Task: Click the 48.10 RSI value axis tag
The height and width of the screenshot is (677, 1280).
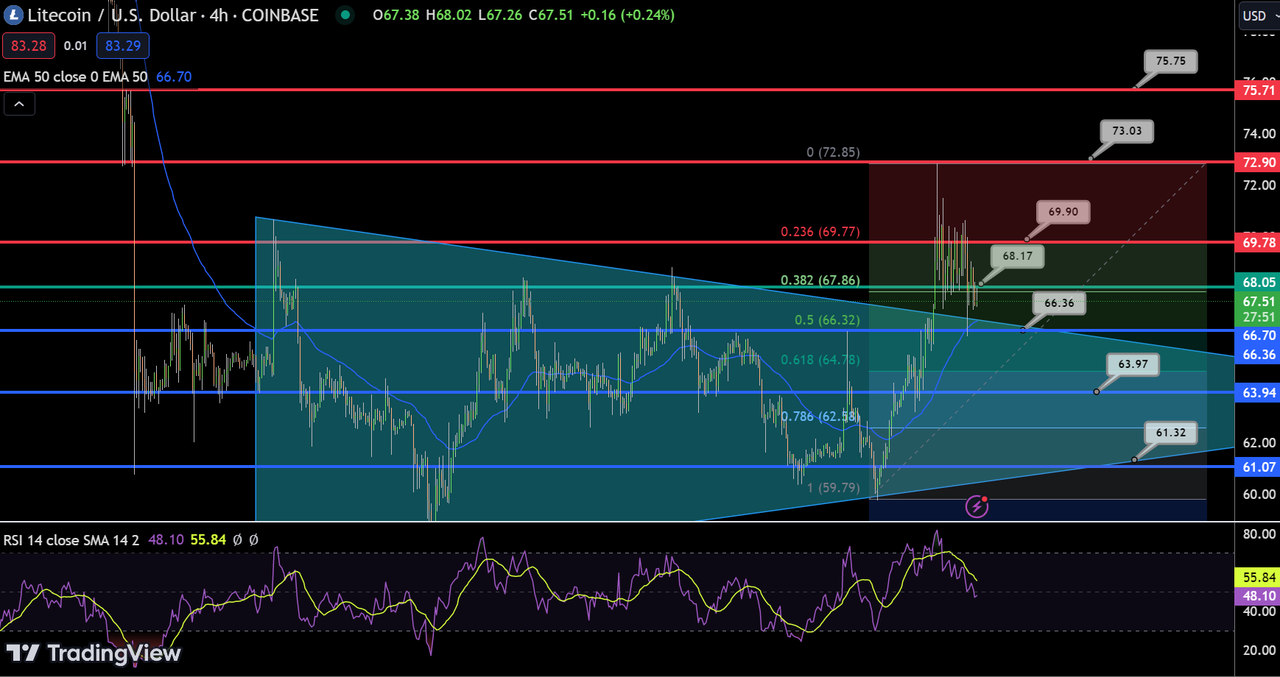Action: click(x=1258, y=596)
